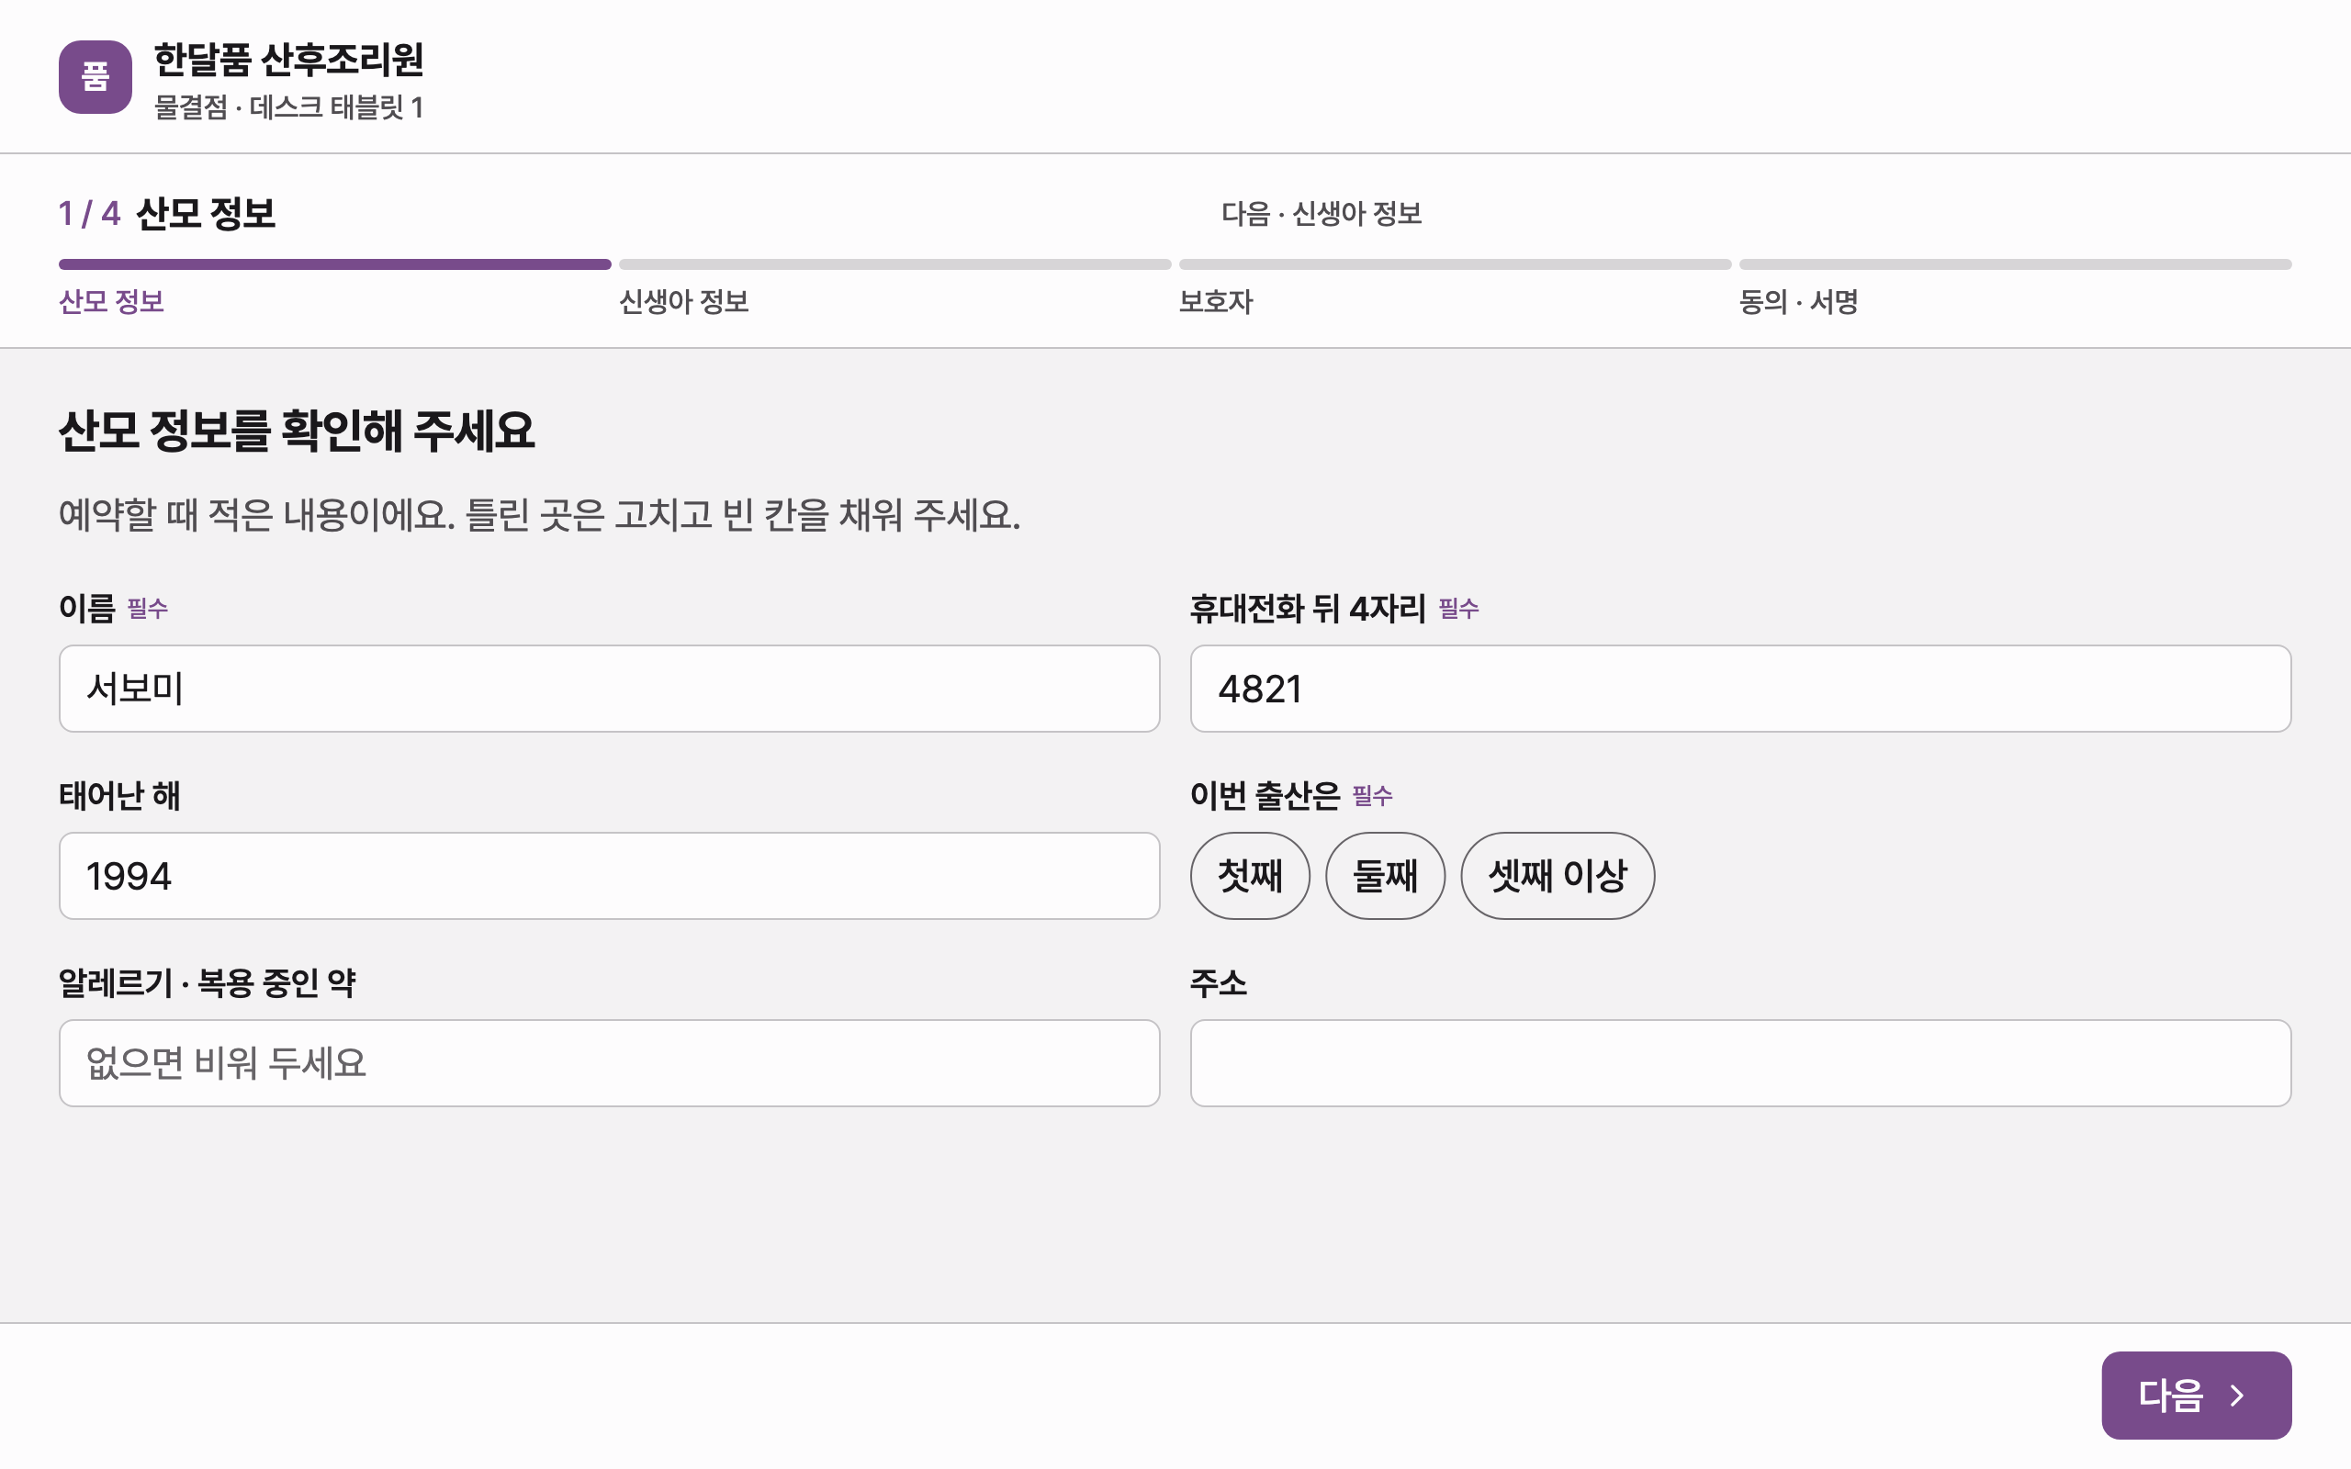This screenshot has width=2351, height=1469.
Task: Click the empty 주소 input field
Action: coord(1740,1063)
